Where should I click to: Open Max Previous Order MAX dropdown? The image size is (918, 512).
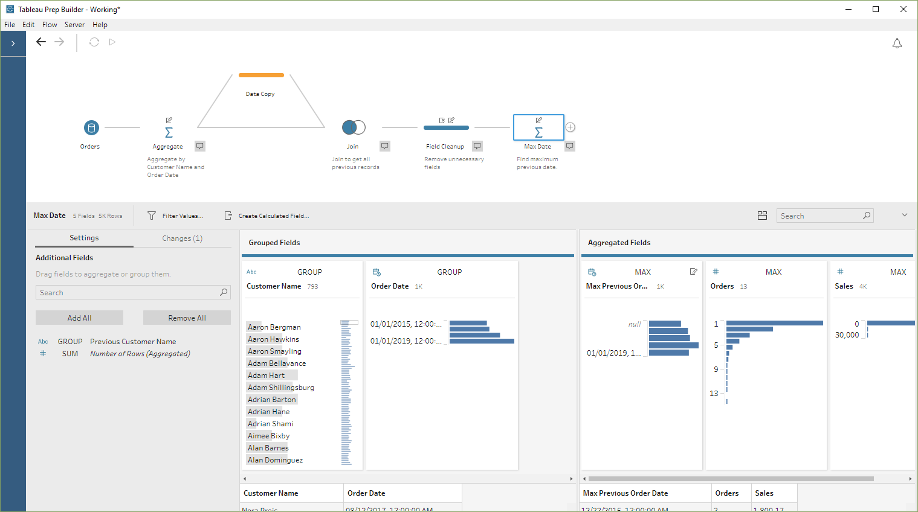point(643,272)
